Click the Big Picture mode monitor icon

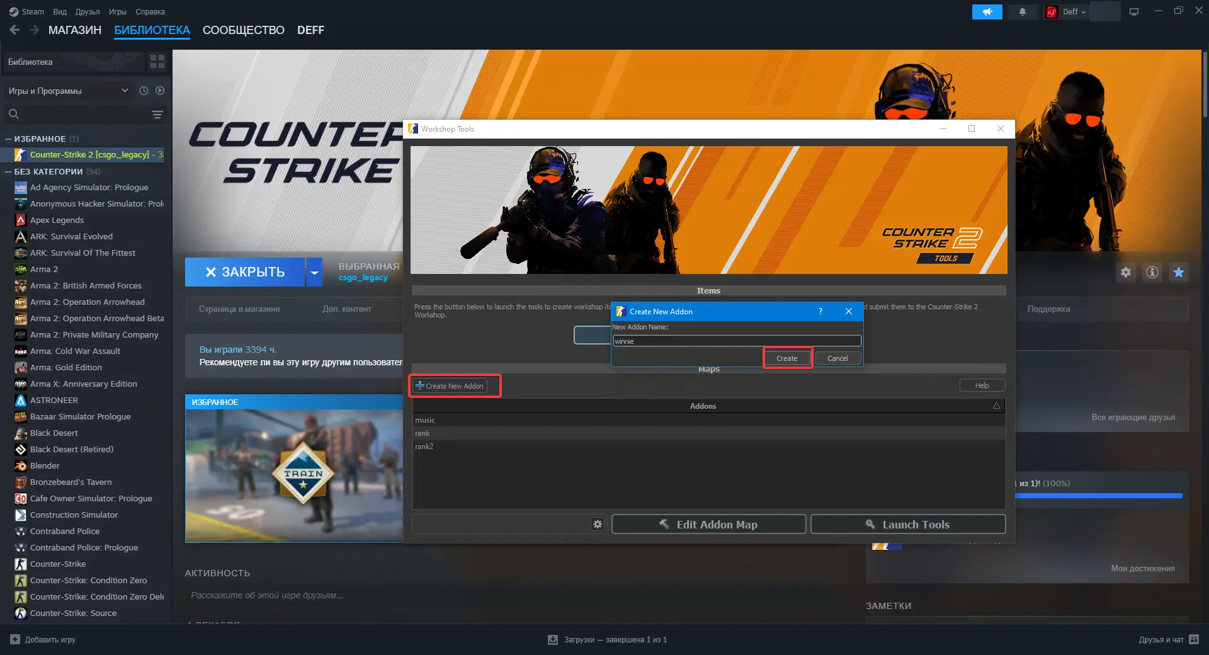pyautogui.click(x=1134, y=11)
